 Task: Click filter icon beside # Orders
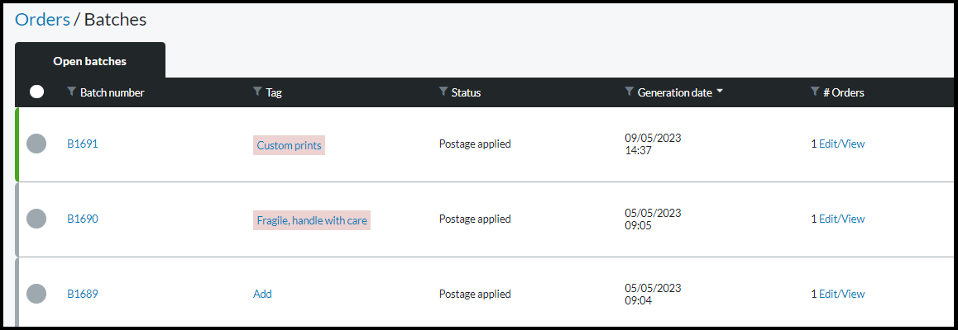click(816, 92)
